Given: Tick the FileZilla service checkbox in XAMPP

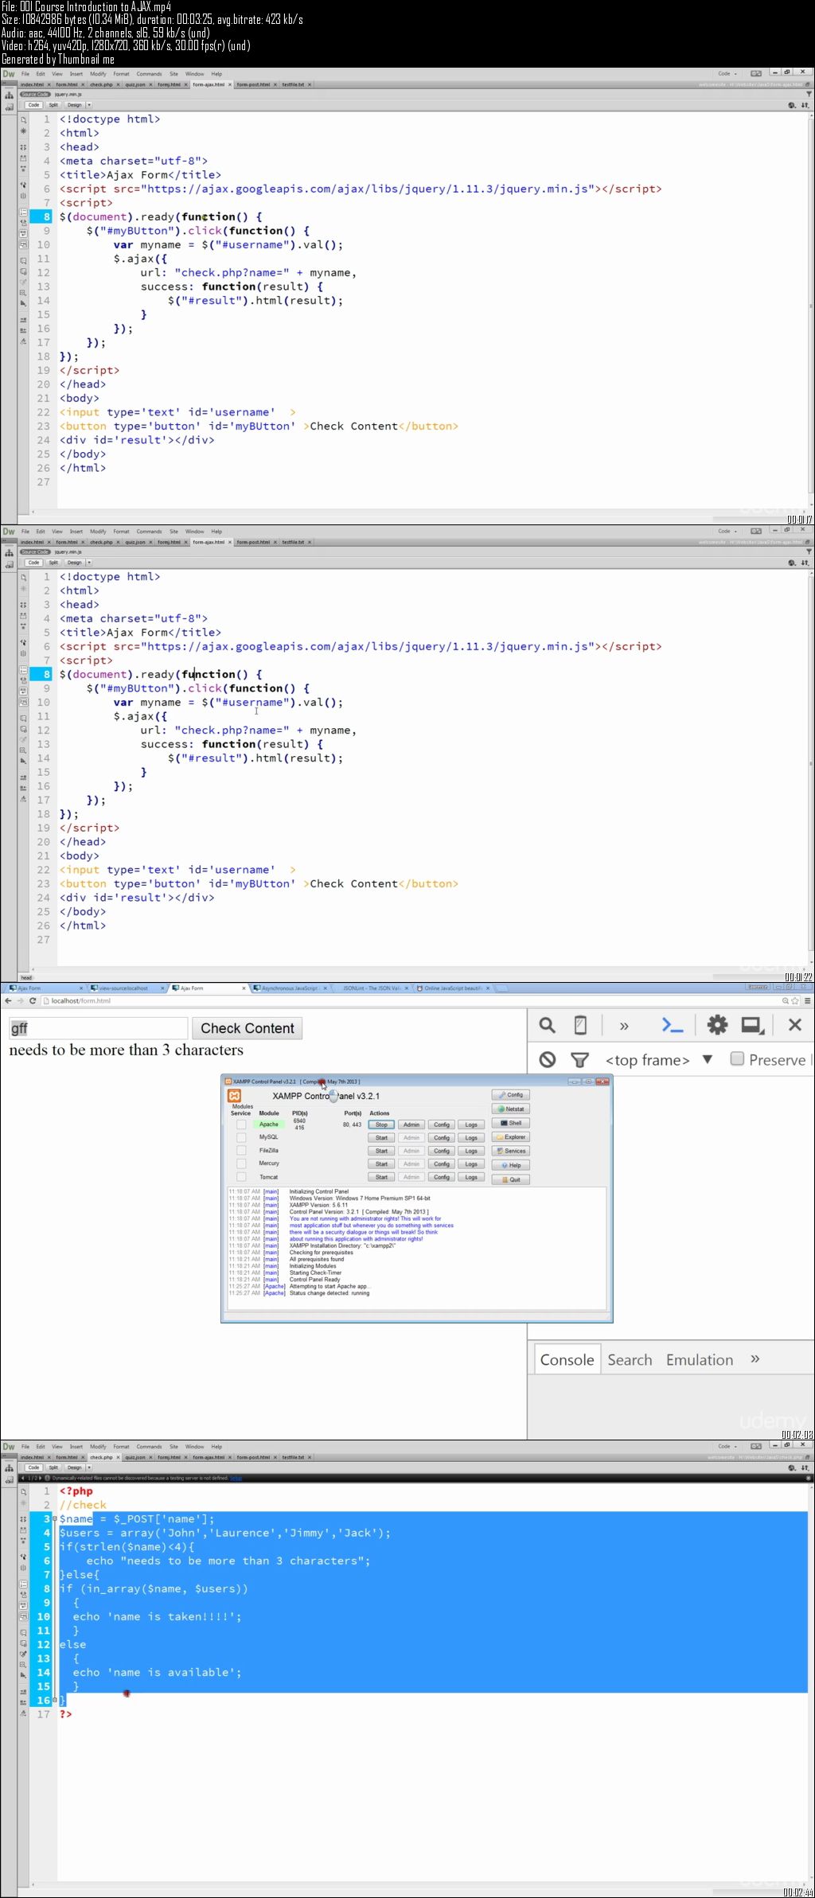Looking at the screenshot, I should click(241, 1151).
